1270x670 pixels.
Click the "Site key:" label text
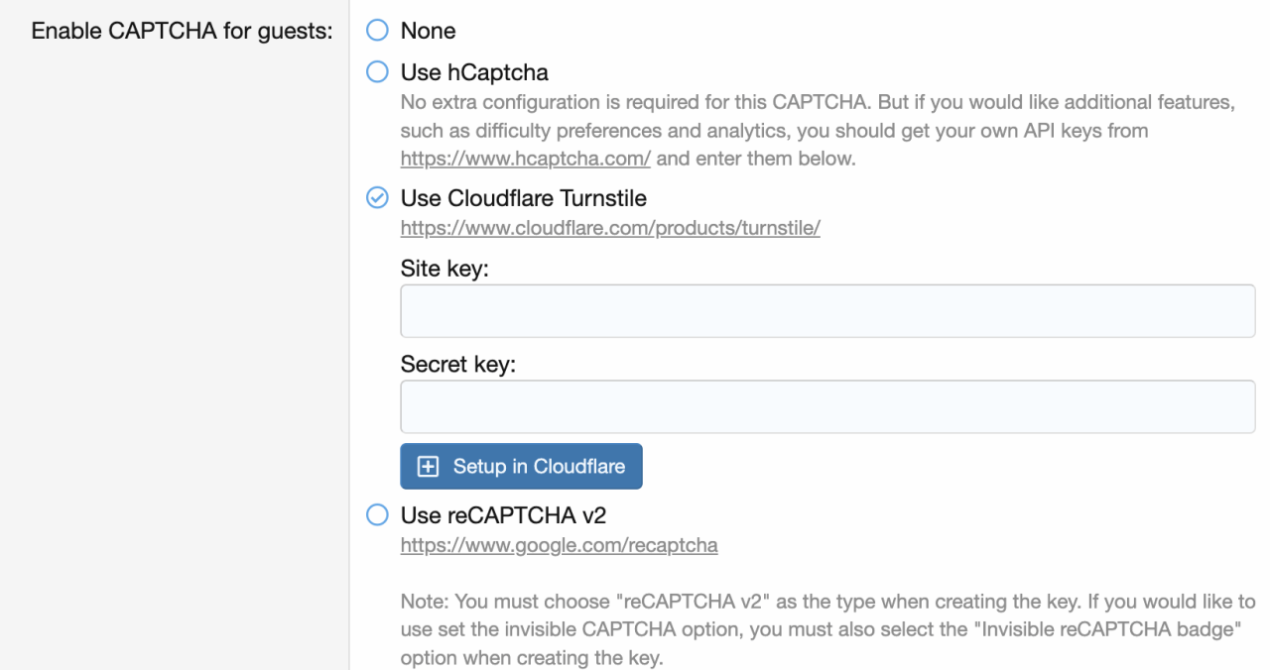pos(444,269)
